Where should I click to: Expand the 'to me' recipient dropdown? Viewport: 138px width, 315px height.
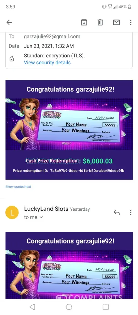pos(34,217)
